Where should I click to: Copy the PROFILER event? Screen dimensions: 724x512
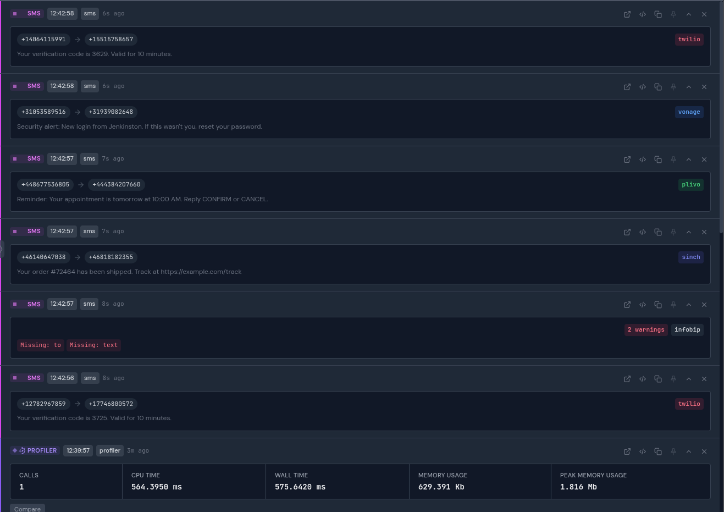click(x=658, y=451)
